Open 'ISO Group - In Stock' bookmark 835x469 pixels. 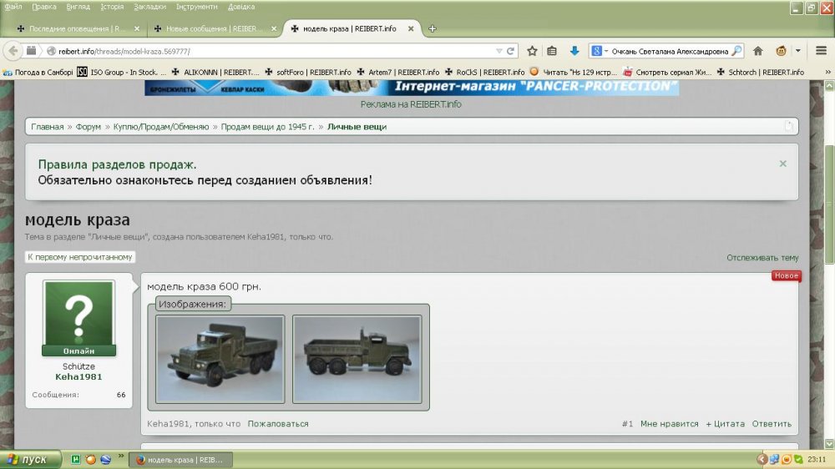click(121, 72)
